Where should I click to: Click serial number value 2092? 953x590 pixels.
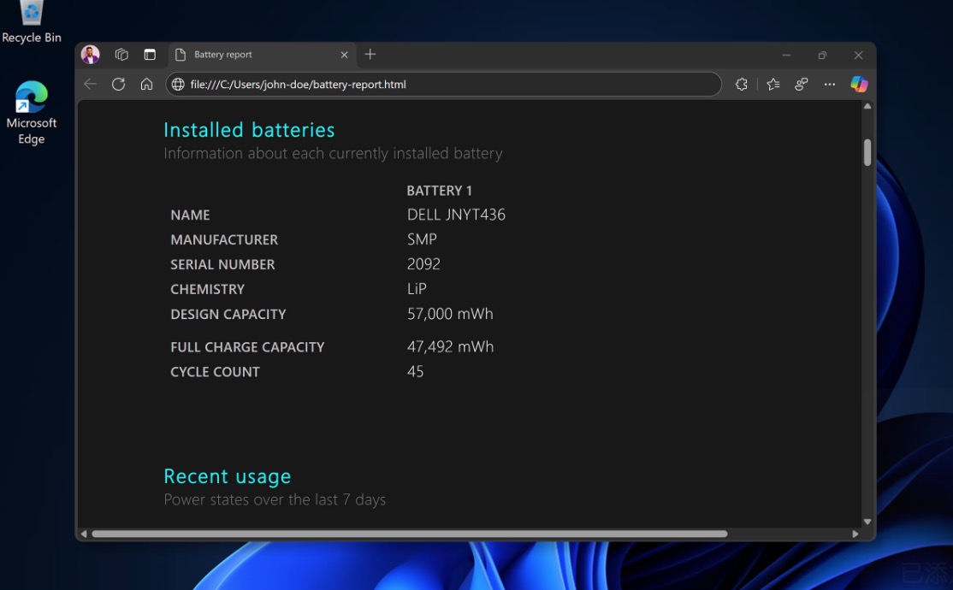pyautogui.click(x=423, y=264)
